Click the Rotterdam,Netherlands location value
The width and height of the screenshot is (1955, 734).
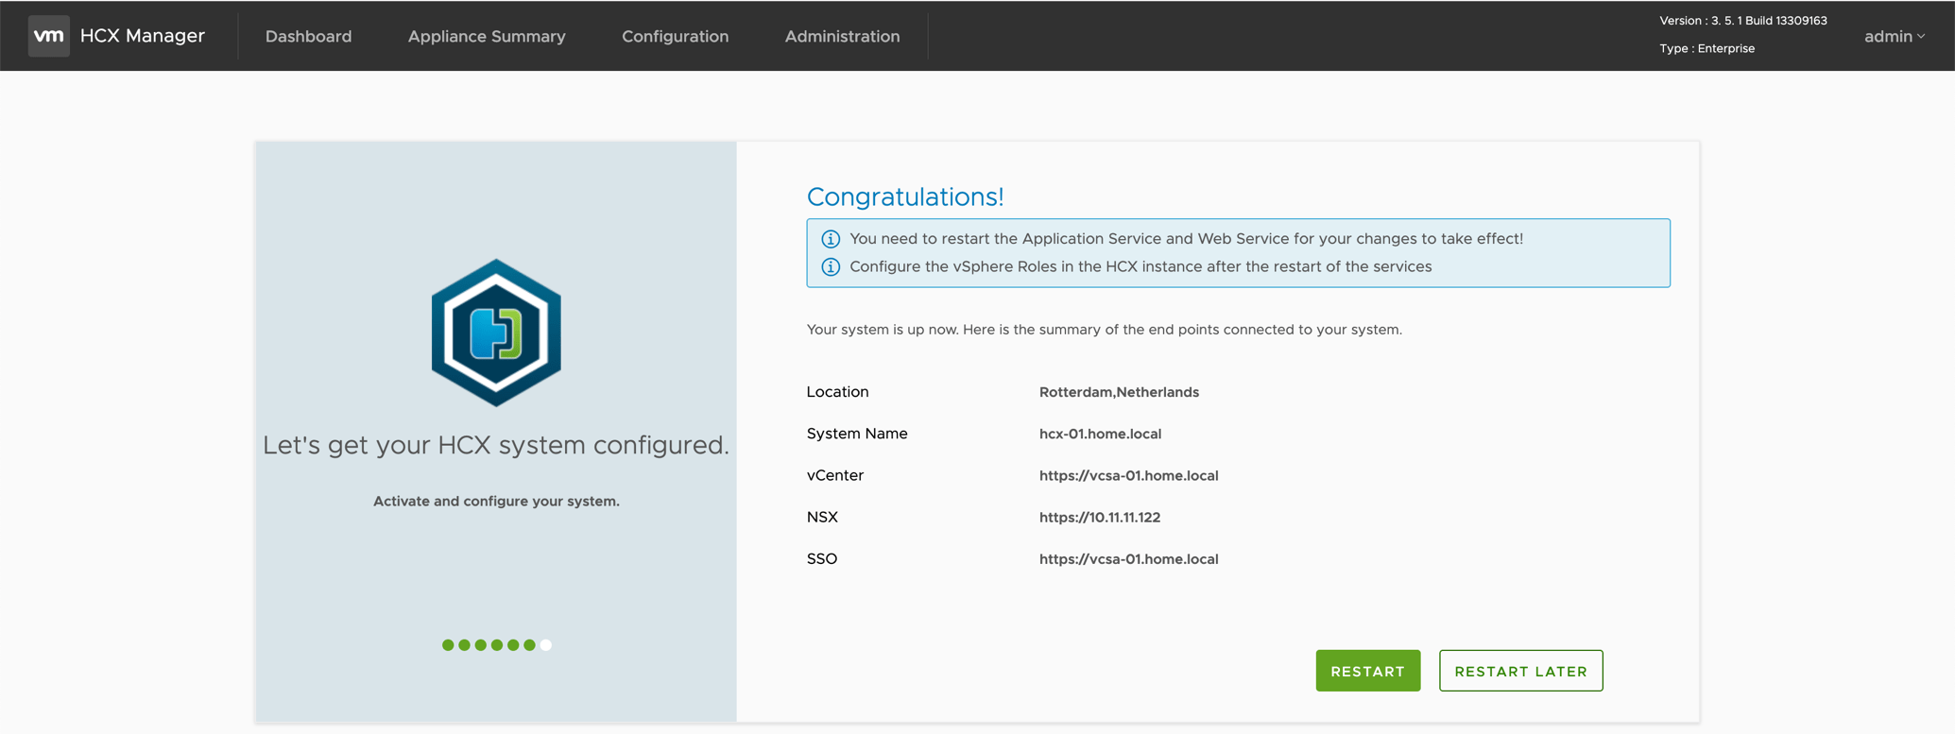pos(1119,392)
